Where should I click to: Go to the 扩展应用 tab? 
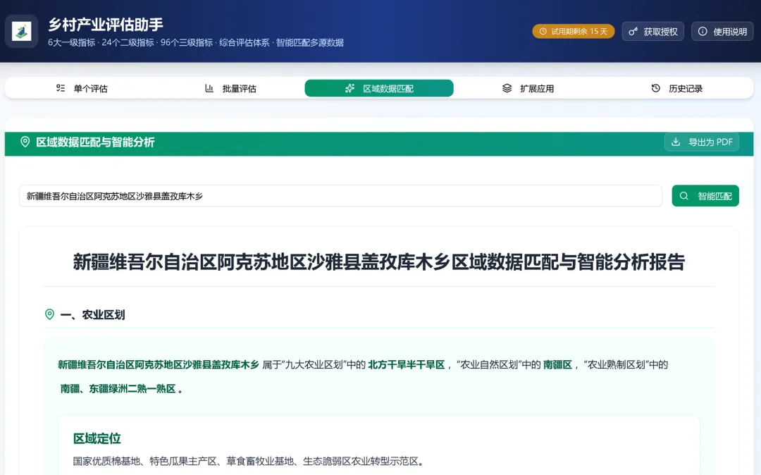click(x=528, y=88)
